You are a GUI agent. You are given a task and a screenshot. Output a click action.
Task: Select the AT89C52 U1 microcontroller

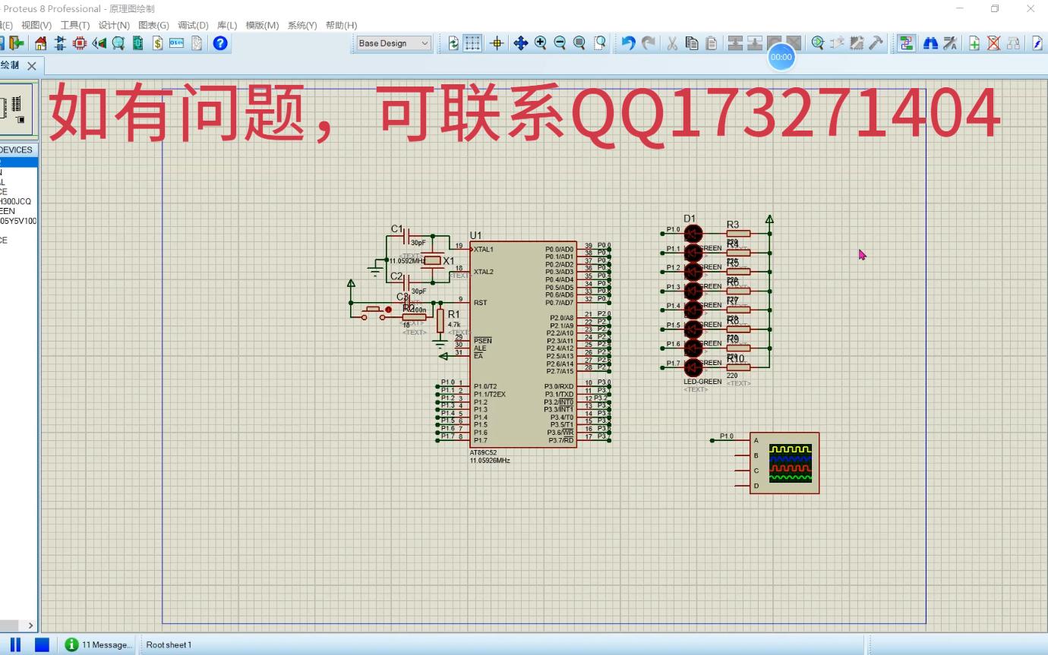pos(522,345)
